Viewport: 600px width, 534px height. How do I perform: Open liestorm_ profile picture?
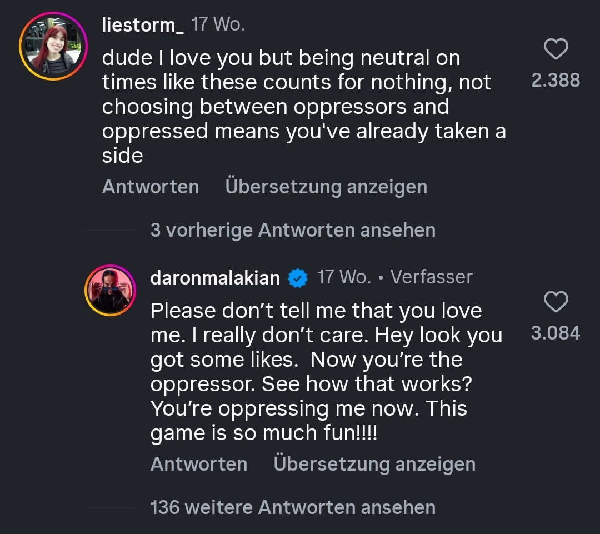53,46
